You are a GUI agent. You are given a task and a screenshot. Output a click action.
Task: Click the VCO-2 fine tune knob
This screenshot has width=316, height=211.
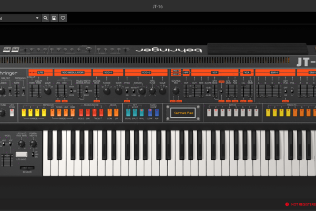[x=152, y=91]
